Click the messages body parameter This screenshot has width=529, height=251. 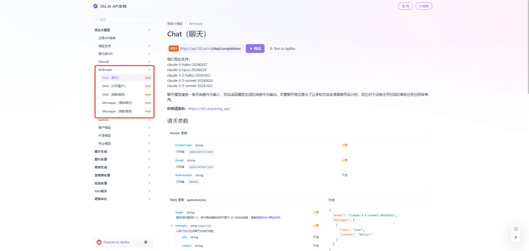tap(181, 226)
